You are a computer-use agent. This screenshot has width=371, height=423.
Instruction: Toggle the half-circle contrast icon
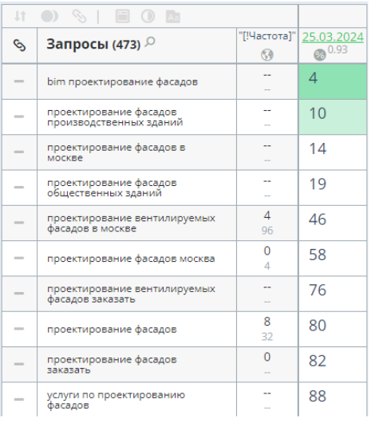(x=148, y=16)
